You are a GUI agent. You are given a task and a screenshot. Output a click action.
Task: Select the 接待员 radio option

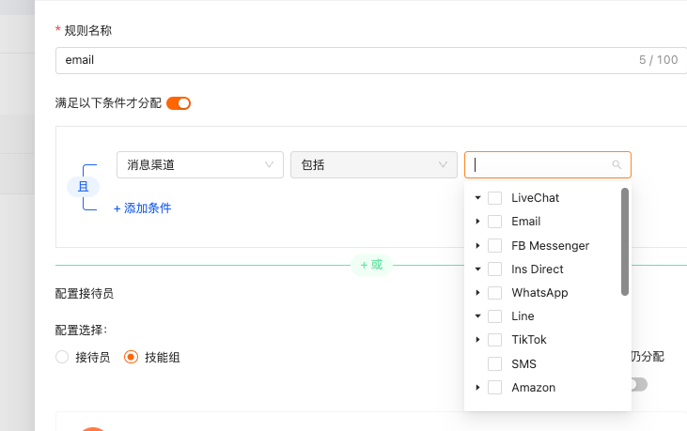[62, 357]
